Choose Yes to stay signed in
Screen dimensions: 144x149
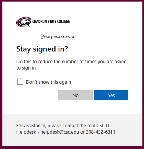(111, 95)
